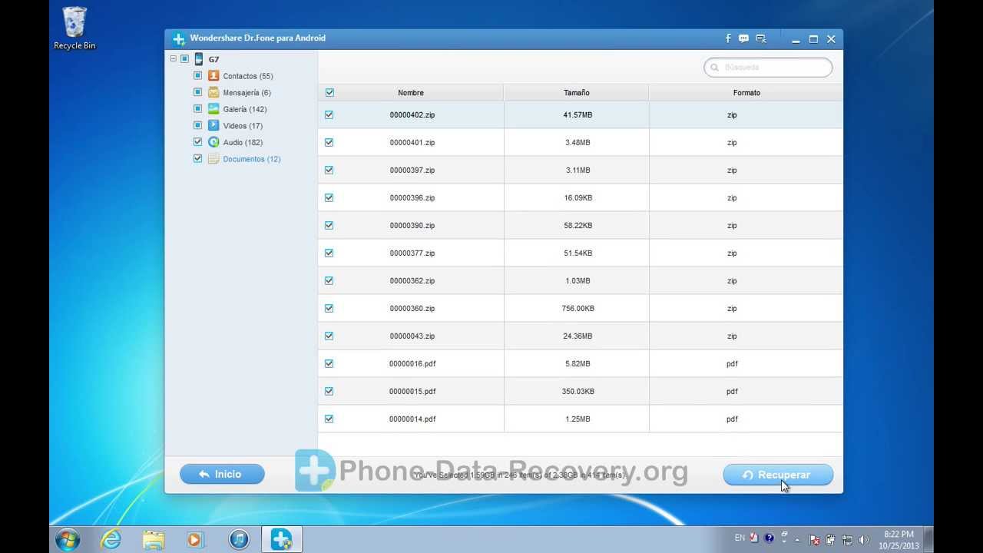Click the EN language indicator

pyautogui.click(x=740, y=538)
